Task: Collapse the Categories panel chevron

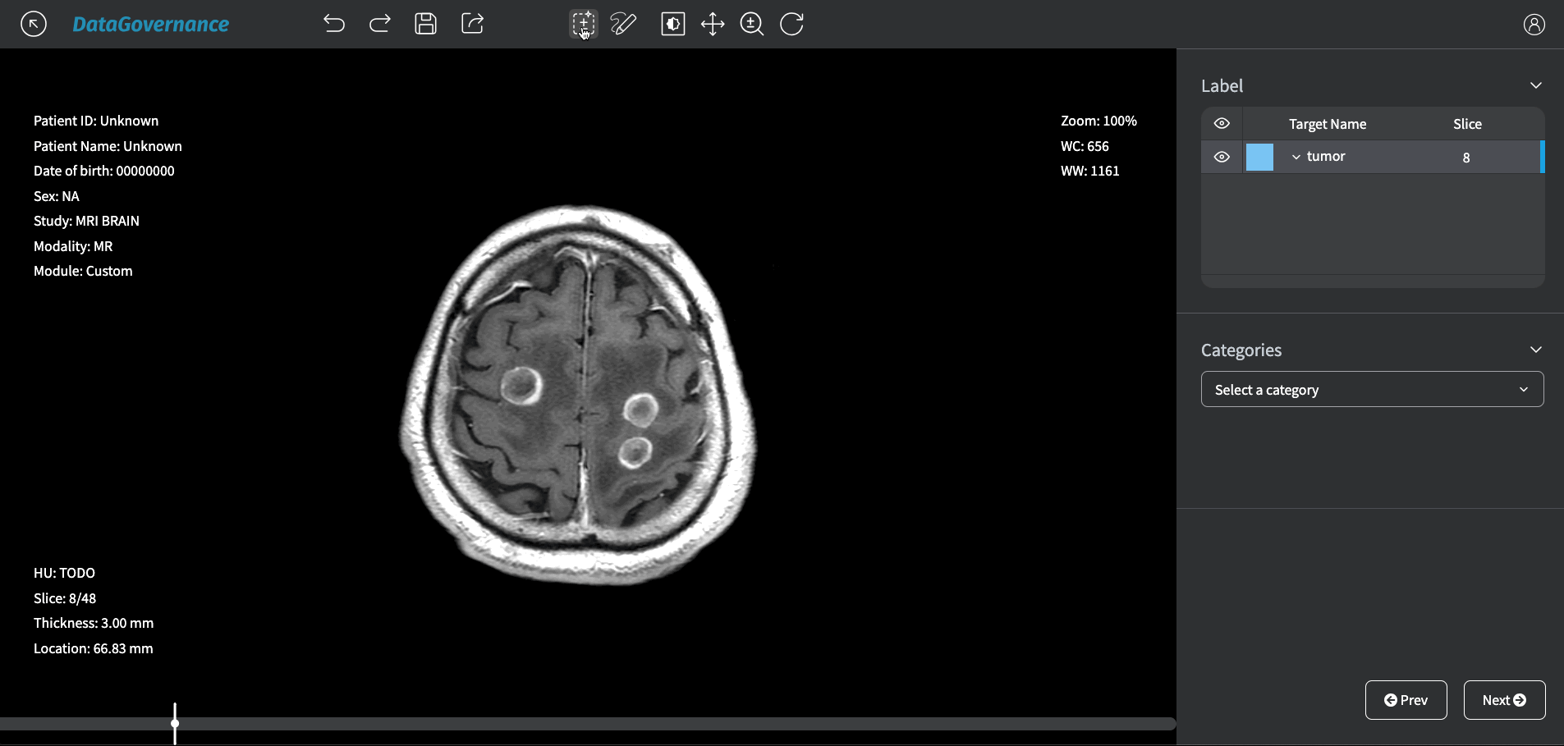Action: click(1535, 350)
